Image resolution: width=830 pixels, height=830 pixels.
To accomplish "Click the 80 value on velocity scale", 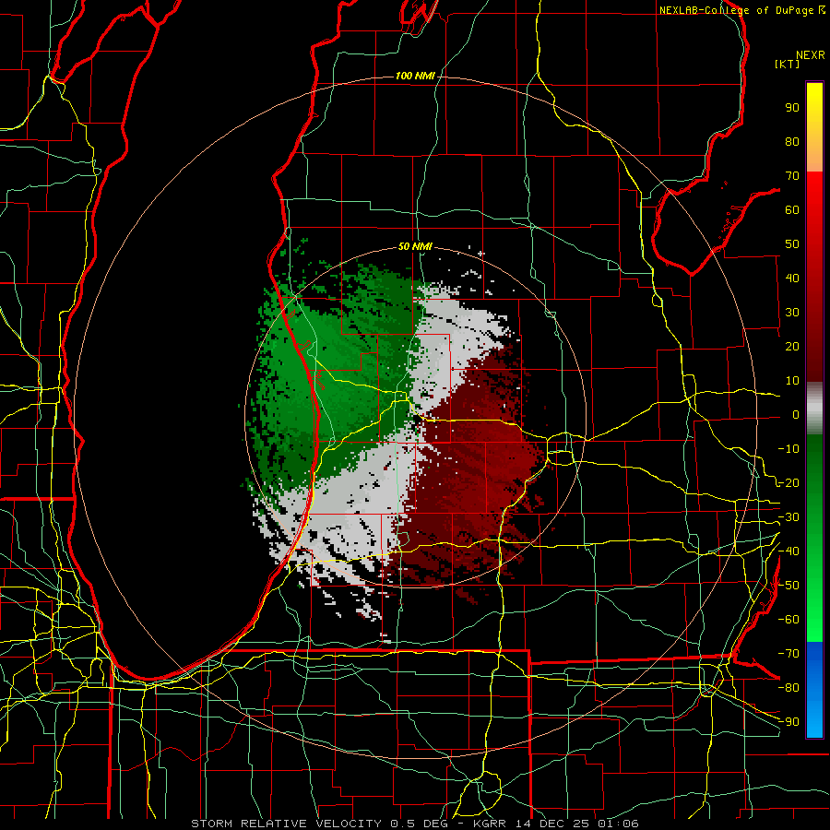I will [792, 142].
